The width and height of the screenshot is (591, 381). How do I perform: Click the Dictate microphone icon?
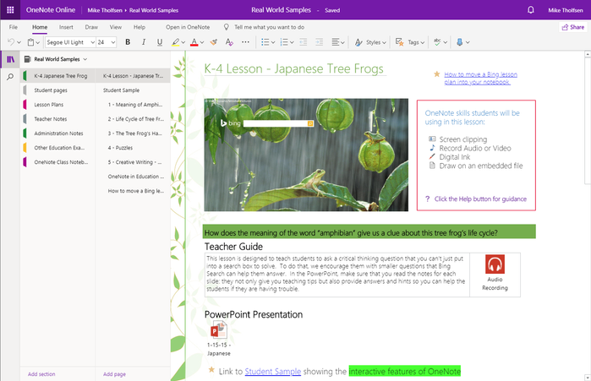click(459, 42)
